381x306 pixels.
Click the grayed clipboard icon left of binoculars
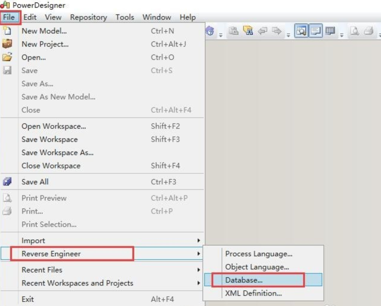234,31
